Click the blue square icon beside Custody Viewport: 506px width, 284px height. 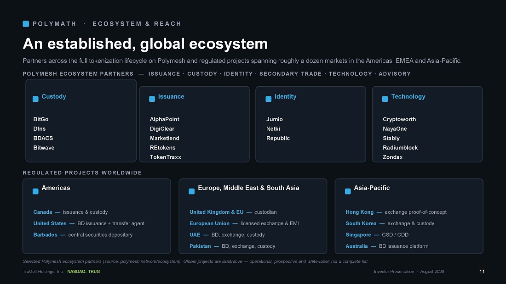[35, 99]
